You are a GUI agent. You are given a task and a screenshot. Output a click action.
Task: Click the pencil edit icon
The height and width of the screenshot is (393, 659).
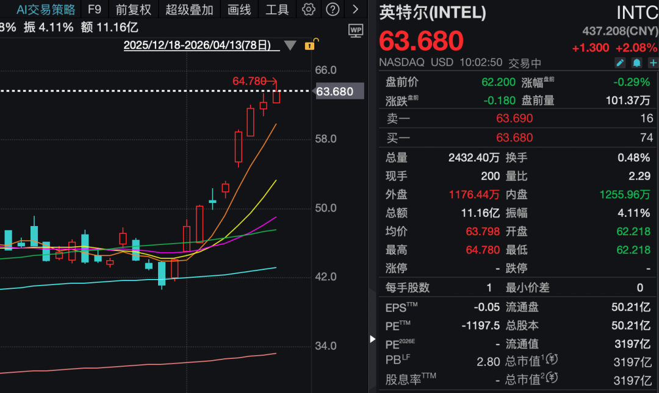click(x=621, y=63)
